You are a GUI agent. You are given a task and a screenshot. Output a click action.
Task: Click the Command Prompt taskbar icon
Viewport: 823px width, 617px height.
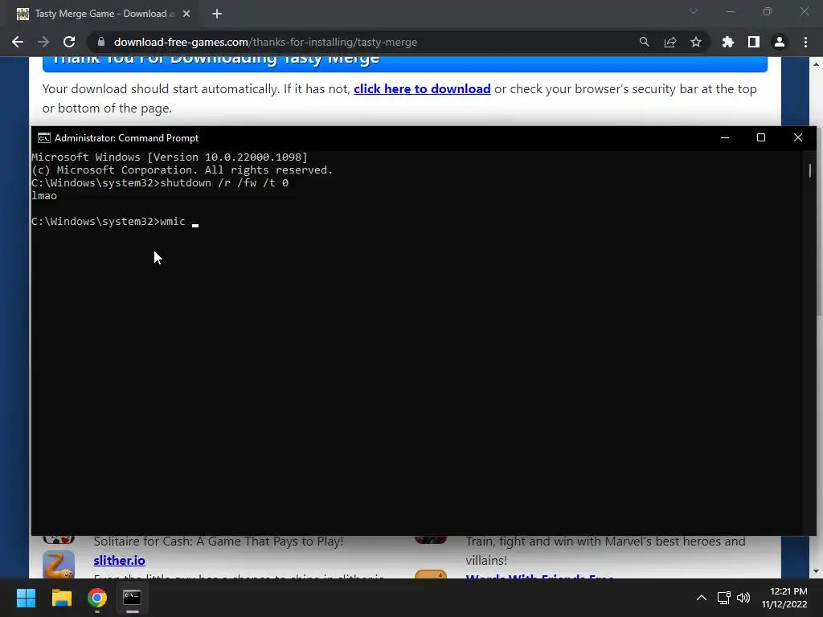[132, 598]
